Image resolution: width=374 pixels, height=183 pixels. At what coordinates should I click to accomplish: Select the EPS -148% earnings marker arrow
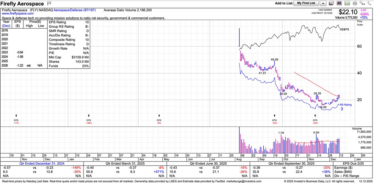[89, 116]
